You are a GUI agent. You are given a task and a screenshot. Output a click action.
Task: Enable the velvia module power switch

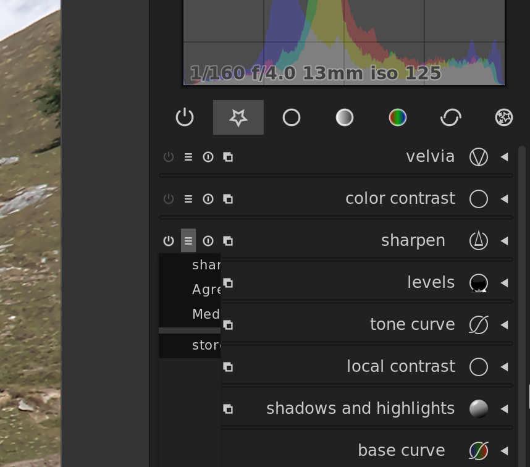(169, 157)
